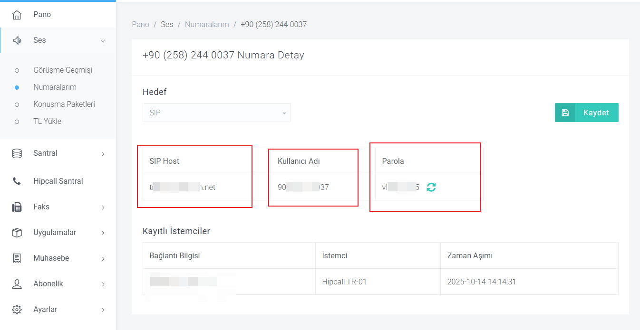Viewport: 640px width, 330px height.
Task: Open Görüşme Geçmişi submenu item
Action: [x=62, y=70]
